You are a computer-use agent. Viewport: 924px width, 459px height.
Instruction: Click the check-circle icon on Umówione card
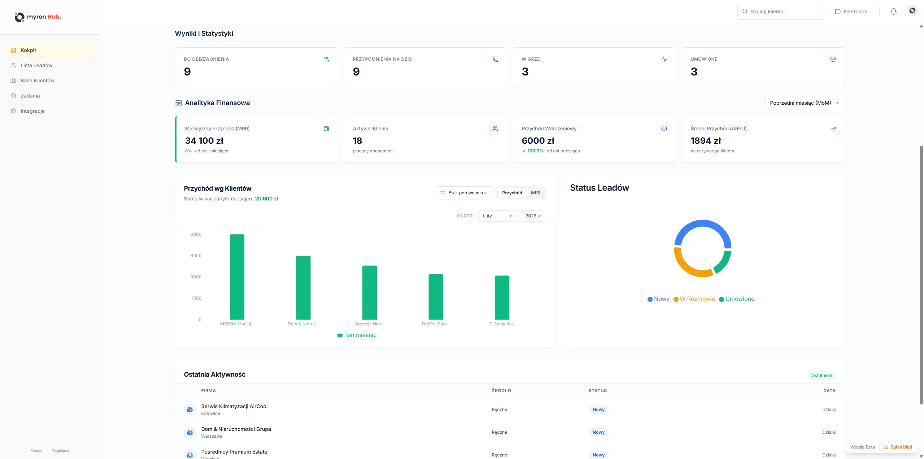(833, 59)
